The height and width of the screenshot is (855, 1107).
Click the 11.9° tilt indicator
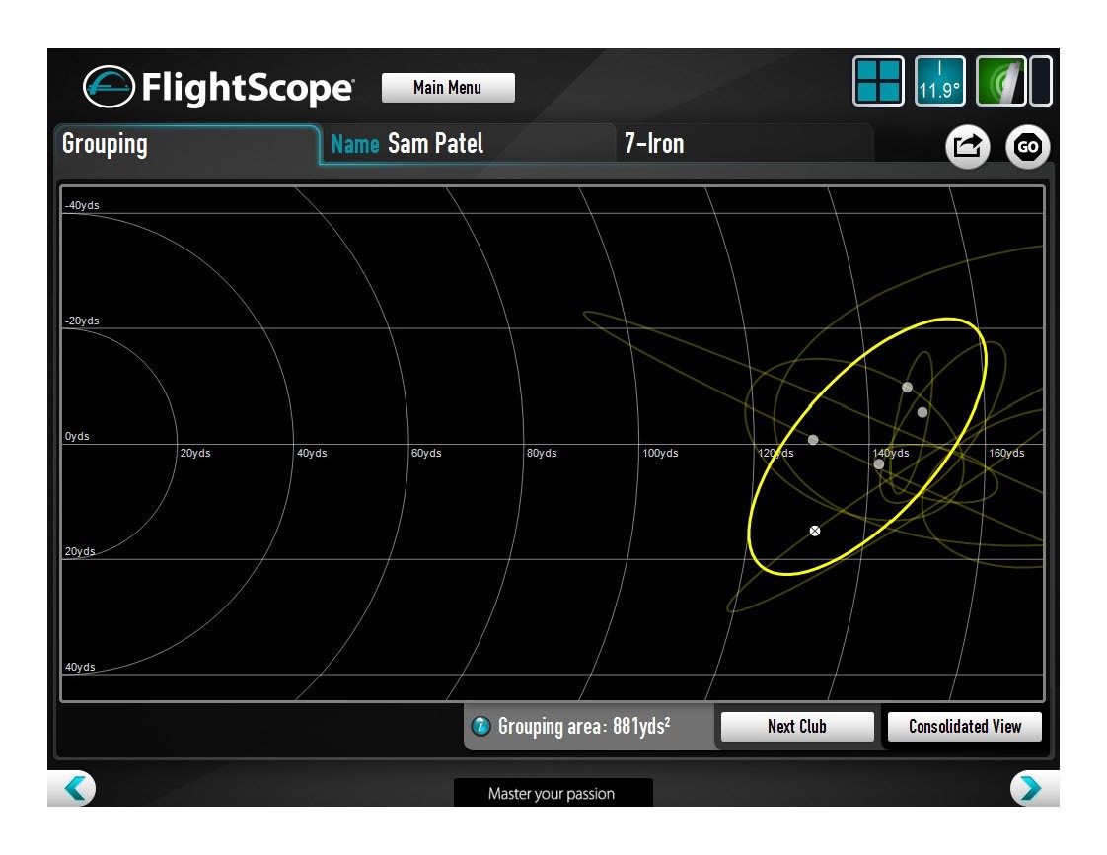pyautogui.click(x=939, y=81)
